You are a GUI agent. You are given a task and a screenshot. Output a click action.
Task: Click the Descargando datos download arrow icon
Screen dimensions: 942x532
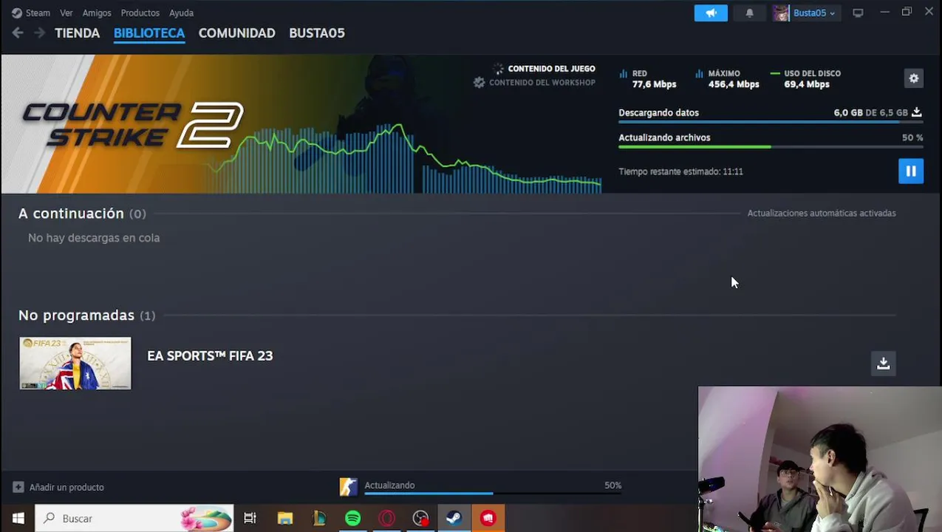(x=916, y=112)
